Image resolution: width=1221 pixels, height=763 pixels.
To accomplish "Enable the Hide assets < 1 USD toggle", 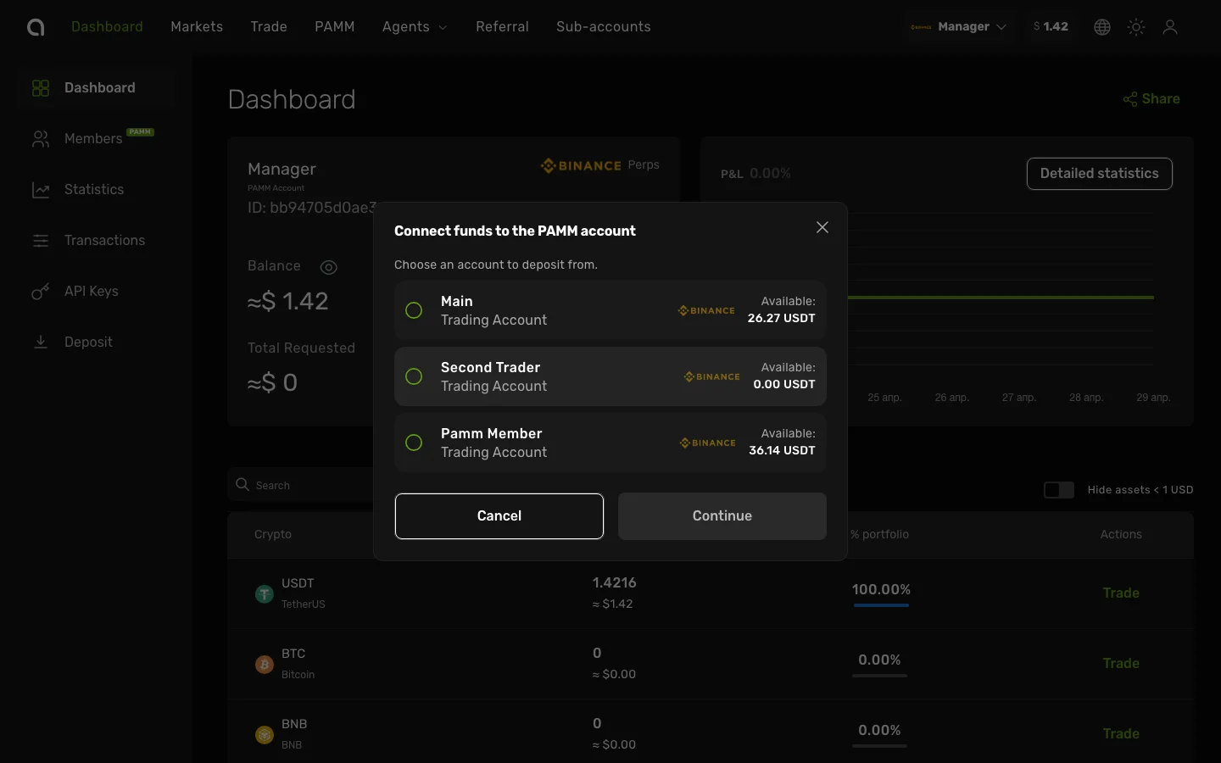I will (x=1058, y=490).
